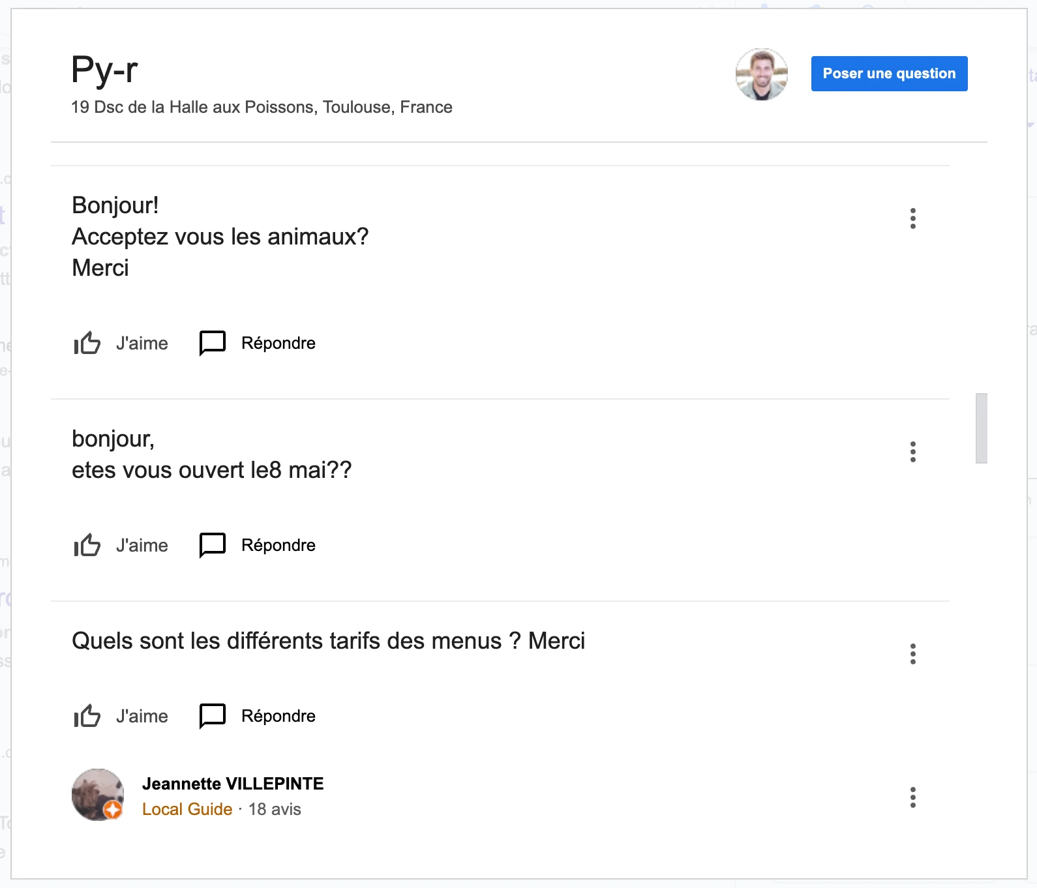Click Répondre text under animals question

click(278, 343)
